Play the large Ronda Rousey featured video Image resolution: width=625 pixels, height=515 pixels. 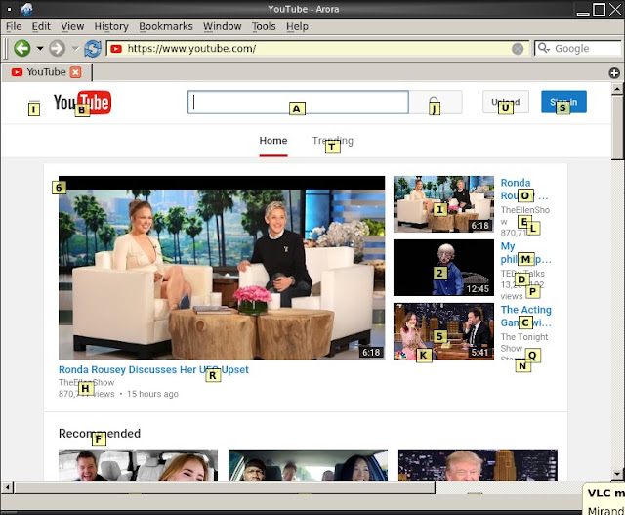pyautogui.click(x=222, y=268)
